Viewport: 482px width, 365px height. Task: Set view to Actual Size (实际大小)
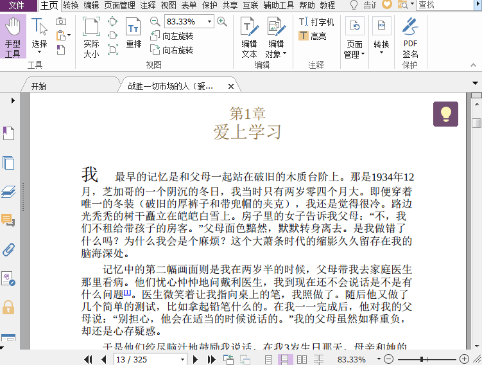91,37
